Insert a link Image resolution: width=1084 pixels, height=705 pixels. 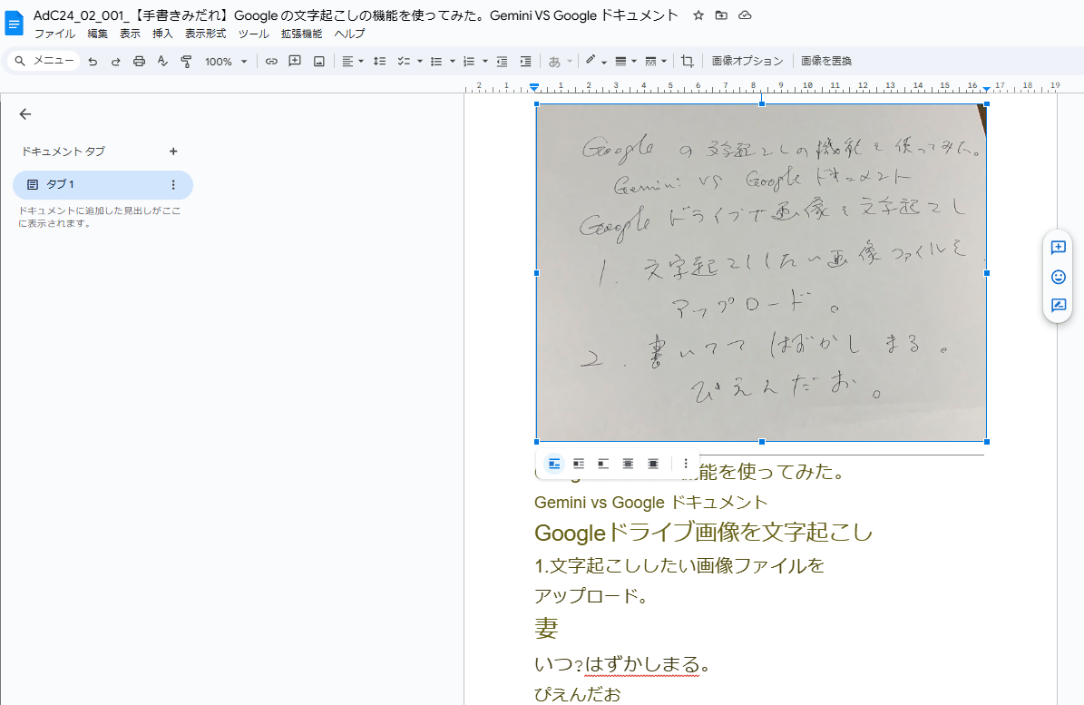tap(271, 61)
